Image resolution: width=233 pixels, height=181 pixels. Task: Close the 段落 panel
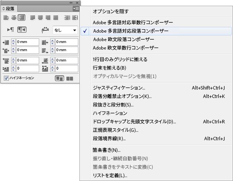coord(77,3)
